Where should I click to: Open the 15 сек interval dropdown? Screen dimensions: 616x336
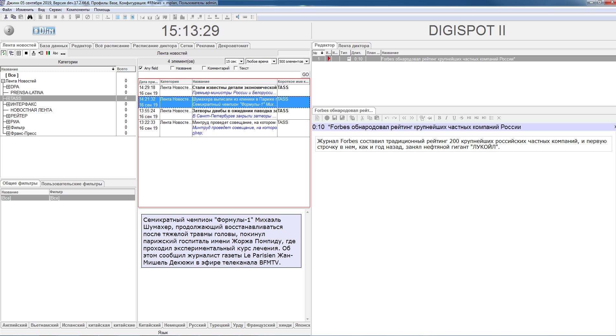coord(242,61)
